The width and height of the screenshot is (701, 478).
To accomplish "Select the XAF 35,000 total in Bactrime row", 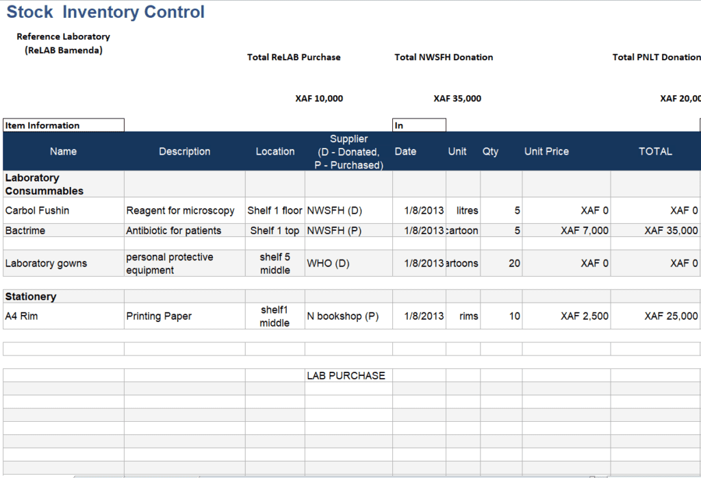I will point(655,231).
